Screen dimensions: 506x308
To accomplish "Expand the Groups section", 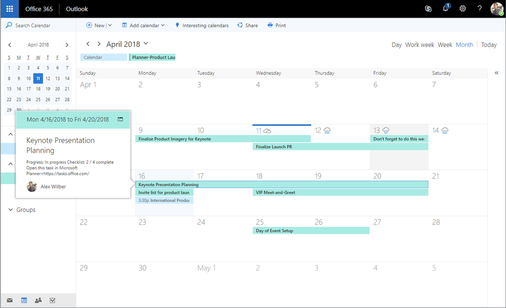I will click(22, 210).
